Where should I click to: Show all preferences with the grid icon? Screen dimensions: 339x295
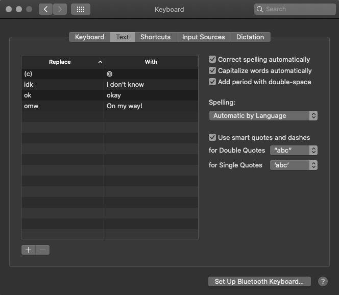[81, 9]
